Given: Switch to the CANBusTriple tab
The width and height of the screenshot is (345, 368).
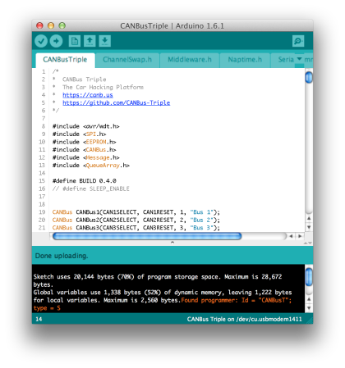Looking at the screenshot, I should coord(65,60).
